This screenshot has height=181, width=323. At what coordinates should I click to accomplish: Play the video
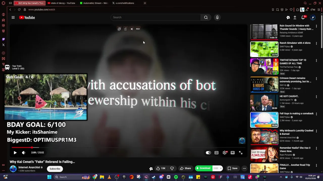[15, 153]
